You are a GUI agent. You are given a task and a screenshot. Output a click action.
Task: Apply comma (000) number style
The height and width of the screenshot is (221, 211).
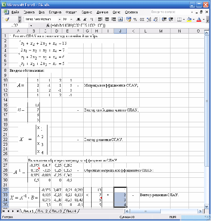tap(142, 19)
